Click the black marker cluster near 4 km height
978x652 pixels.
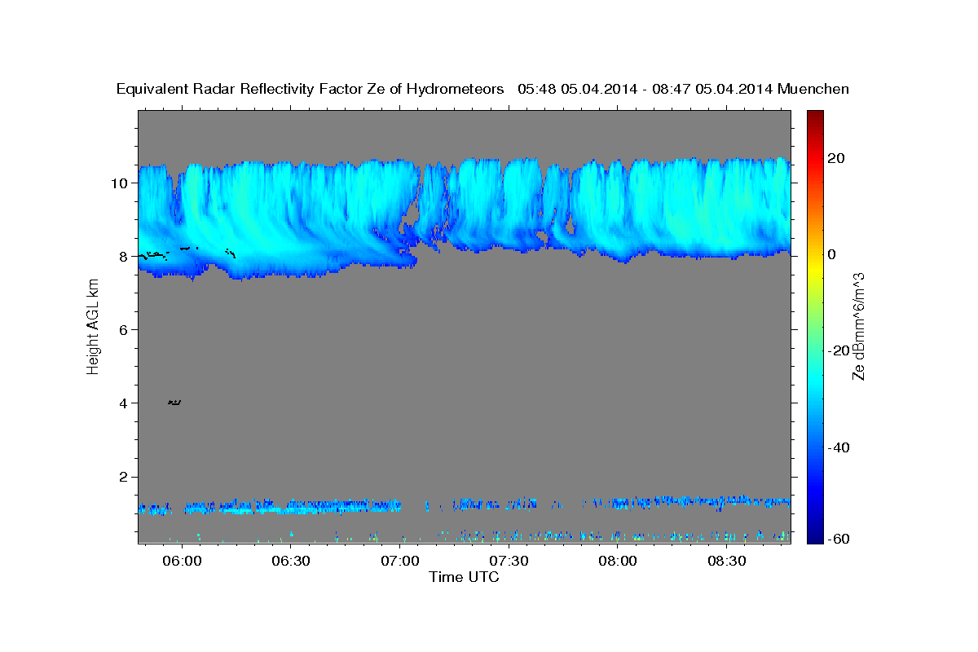(x=174, y=402)
